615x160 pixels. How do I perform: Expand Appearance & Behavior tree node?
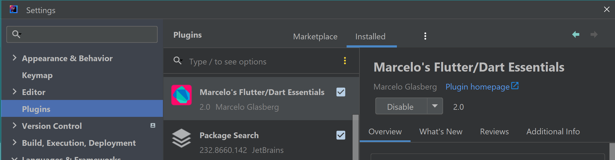point(14,58)
